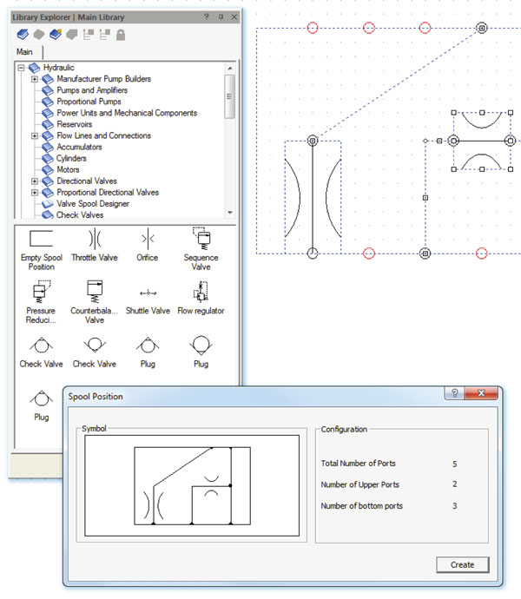This screenshot has height=599, width=521.
Task: Click the padlock icon in Library Explorer toolbar
Action: (121, 35)
